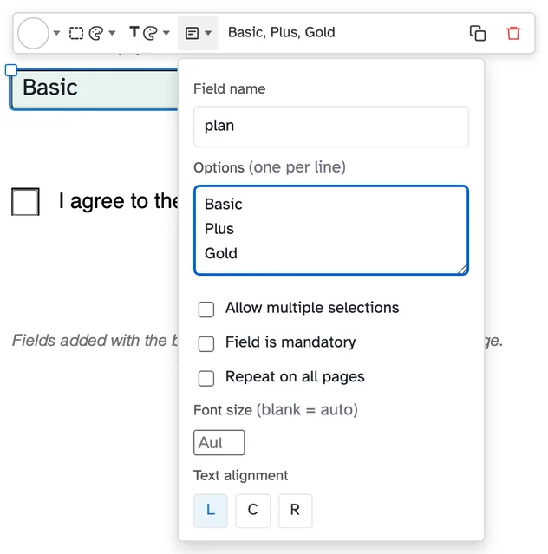Delete the field with red trash icon
548x554 pixels.
[x=513, y=34]
